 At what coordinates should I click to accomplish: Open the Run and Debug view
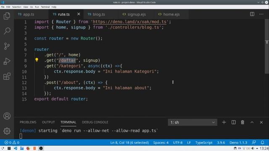[7, 61]
